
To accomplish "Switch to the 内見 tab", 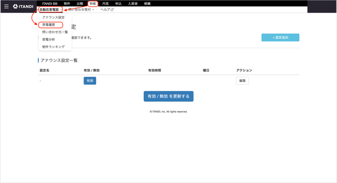I will coord(105,4).
